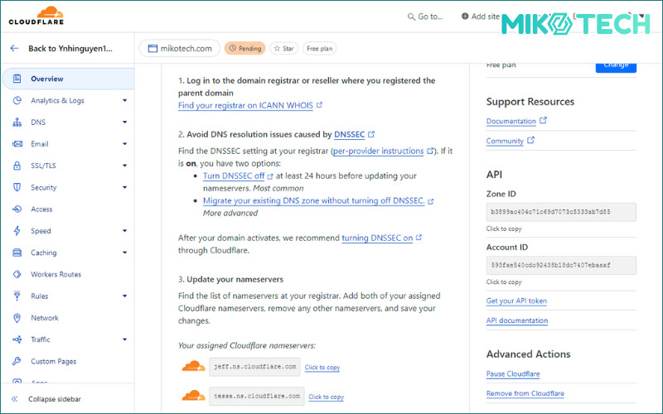Click the Zone ID value field
This screenshot has height=414, width=663.
(561, 212)
